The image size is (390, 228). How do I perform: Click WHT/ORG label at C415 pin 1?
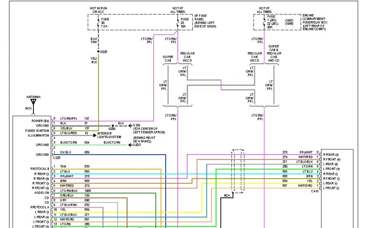(x=305, y=186)
